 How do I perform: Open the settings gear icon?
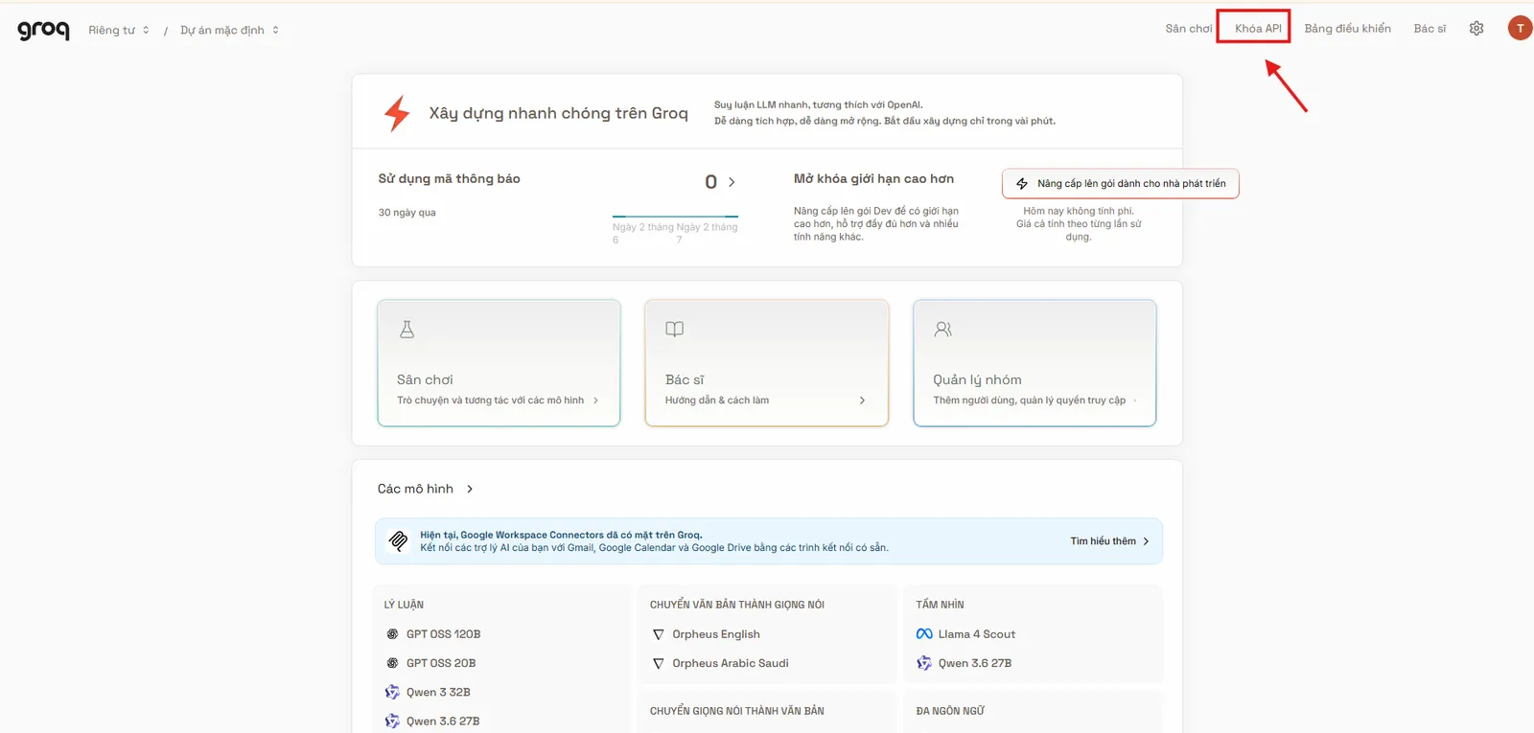coord(1476,29)
